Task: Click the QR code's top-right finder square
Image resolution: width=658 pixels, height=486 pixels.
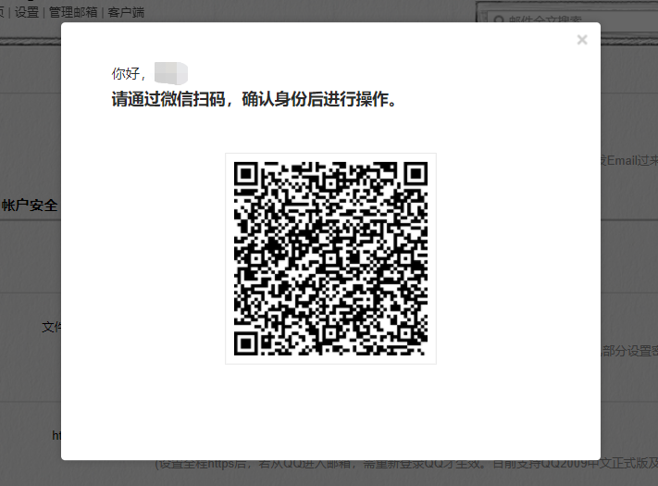Action: coord(416,174)
